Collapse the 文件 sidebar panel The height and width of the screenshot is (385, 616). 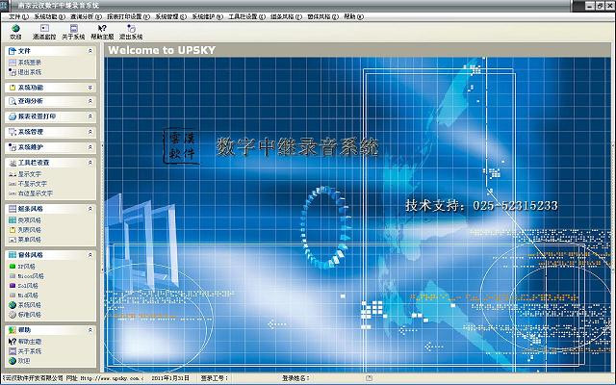[x=90, y=50]
